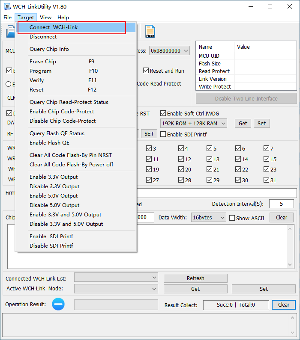Click the Detection Interval input field

click(281, 204)
